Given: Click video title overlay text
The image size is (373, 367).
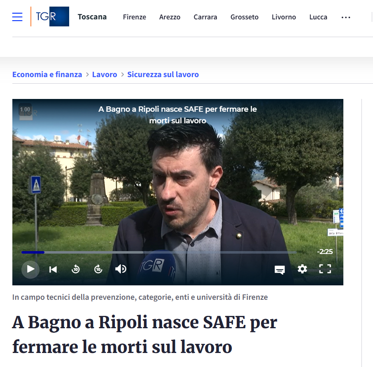Looking at the screenshot, I should [x=178, y=115].
